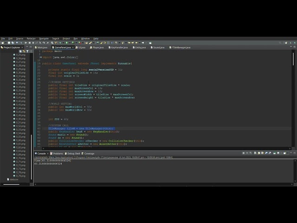Screen dimensions: 297x223
Task: Open the New file dropdown arrow
Action: pos(6,43)
